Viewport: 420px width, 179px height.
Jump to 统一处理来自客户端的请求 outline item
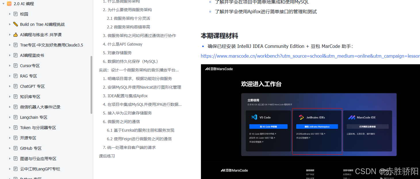click(x=129, y=147)
